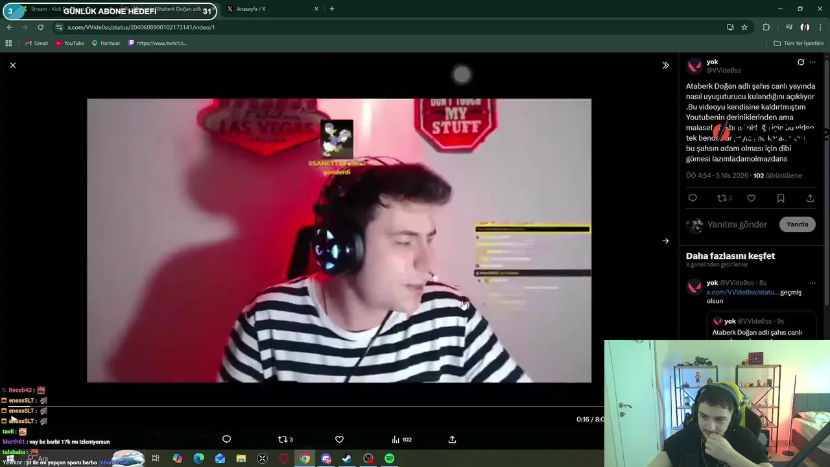Open a new browser tab

click(332, 9)
